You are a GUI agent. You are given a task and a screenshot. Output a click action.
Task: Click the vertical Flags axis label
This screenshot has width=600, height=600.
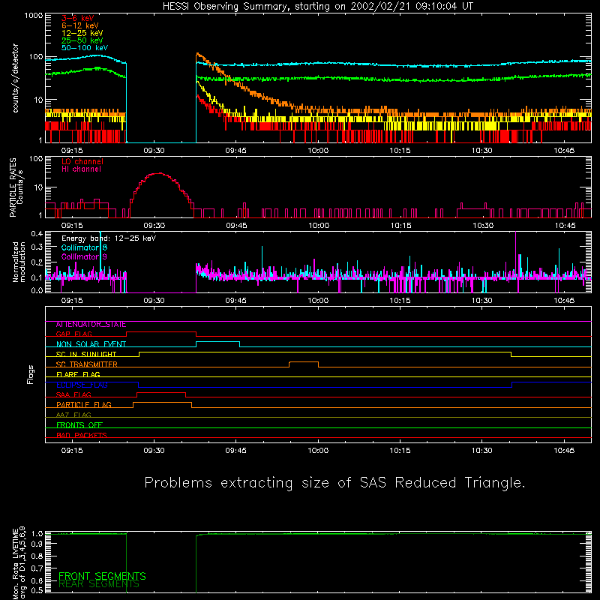coord(30,374)
